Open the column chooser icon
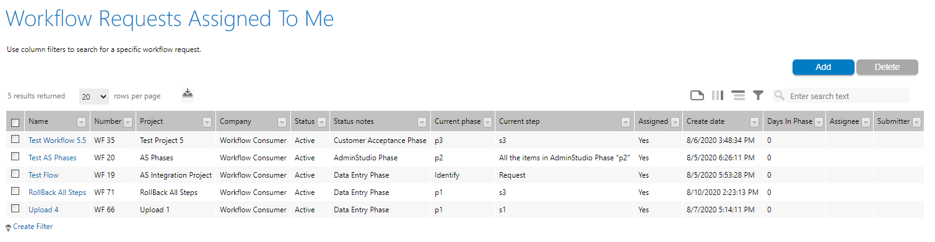The image size is (935, 242). (718, 95)
